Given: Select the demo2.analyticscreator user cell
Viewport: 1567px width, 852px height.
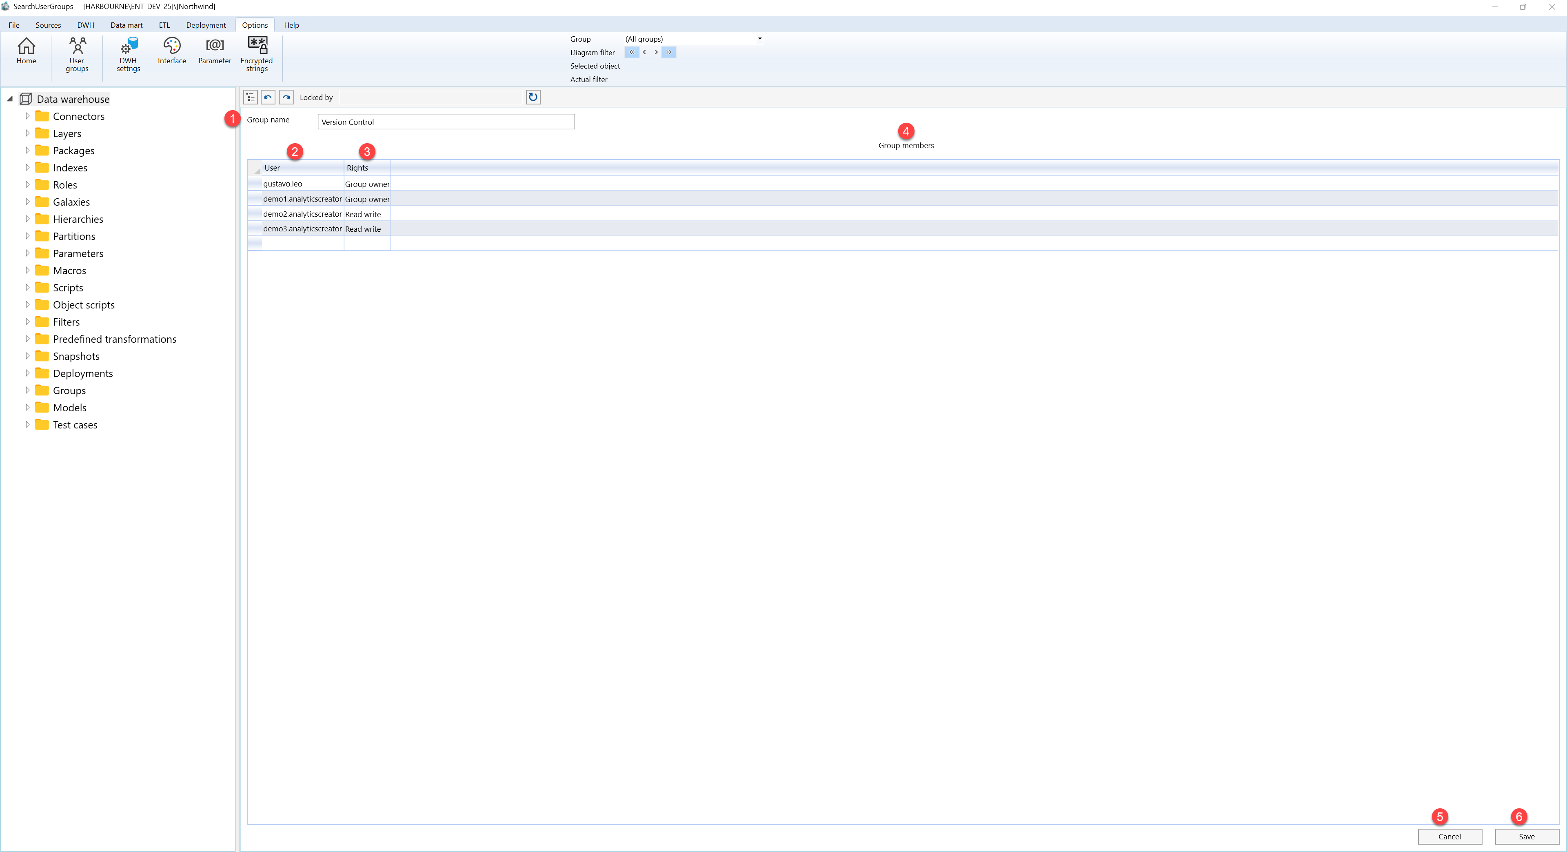Looking at the screenshot, I should pos(303,214).
